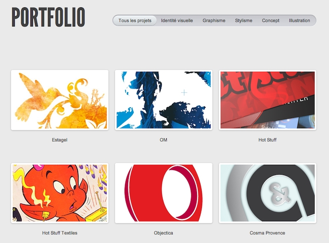Open the Hot Stuff caption link
The width and height of the screenshot is (329, 243).
(x=267, y=140)
